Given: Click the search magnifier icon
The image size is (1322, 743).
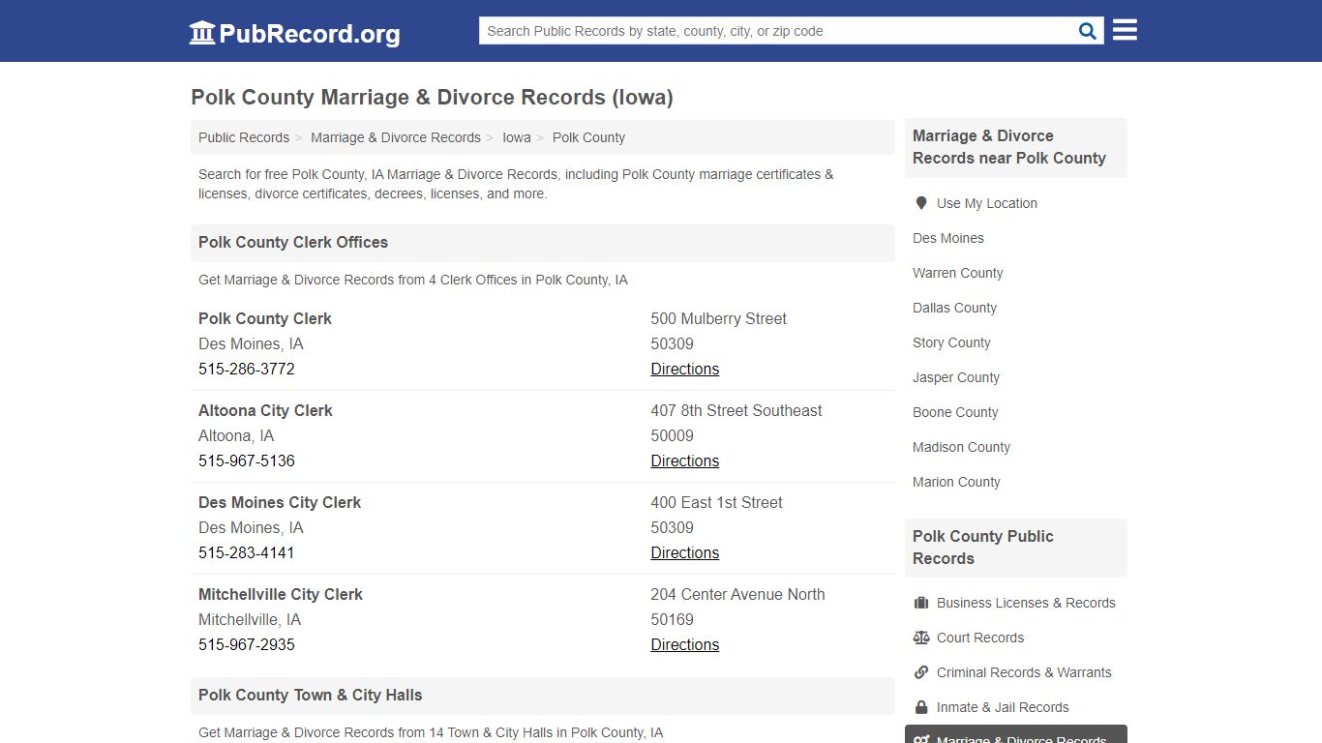Looking at the screenshot, I should tap(1088, 31).
